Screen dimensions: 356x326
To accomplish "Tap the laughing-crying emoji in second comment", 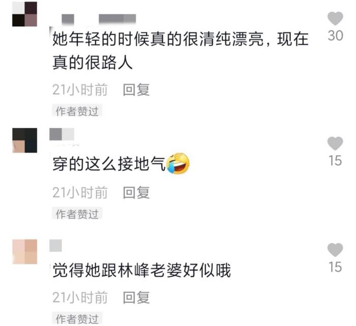I will pos(178,163).
